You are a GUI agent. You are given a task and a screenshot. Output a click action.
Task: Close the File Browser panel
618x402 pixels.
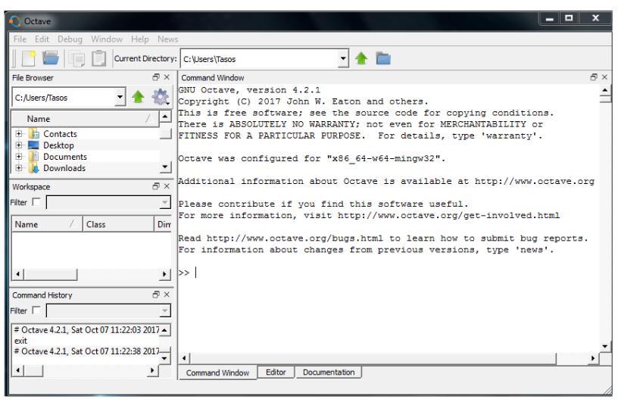coord(167,77)
